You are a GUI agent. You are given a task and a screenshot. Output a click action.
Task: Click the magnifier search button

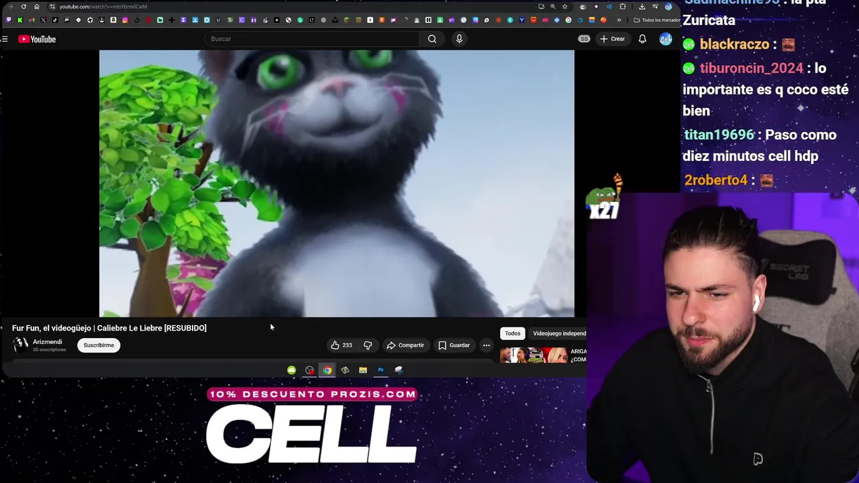tap(432, 39)
